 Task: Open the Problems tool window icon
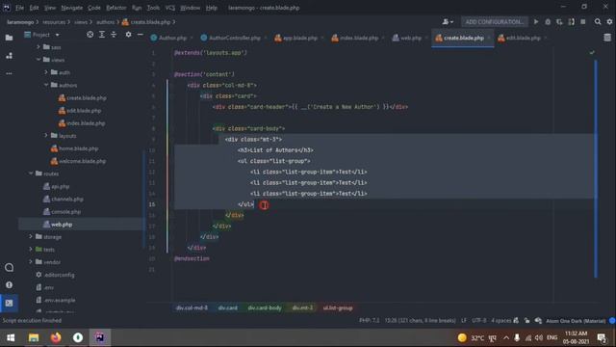pyautogui.click(x=9, y=285)
